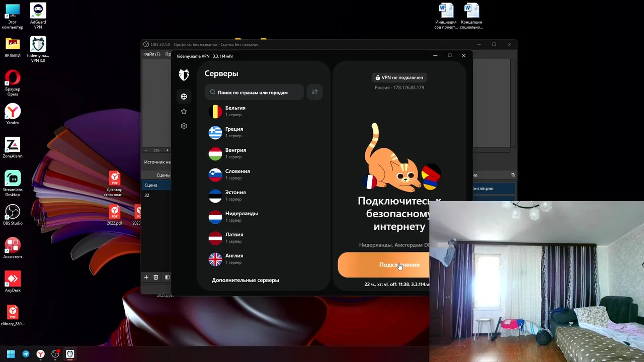Open 'Инициация соц проект' Word document

point(446,16)
